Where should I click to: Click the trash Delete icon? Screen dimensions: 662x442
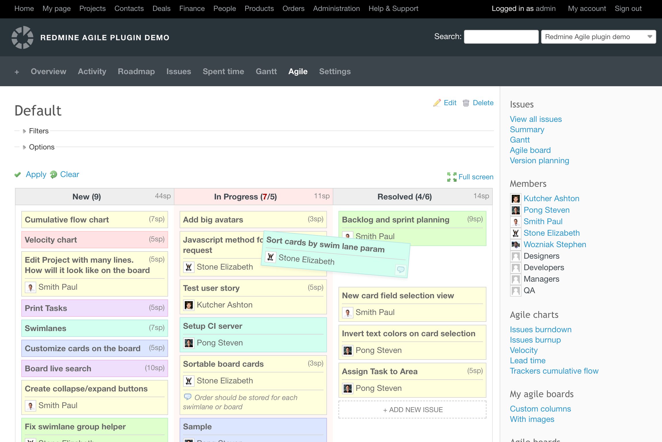click(x=466, y=103)
